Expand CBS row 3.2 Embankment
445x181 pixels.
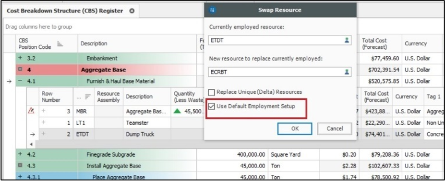click(x=20, y=58)
